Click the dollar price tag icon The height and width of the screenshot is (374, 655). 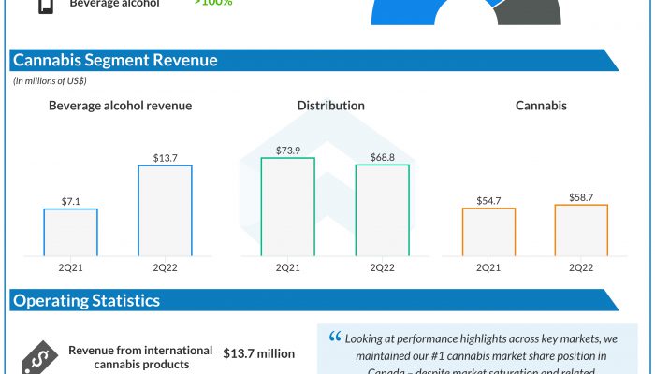[x=37, y=357]
